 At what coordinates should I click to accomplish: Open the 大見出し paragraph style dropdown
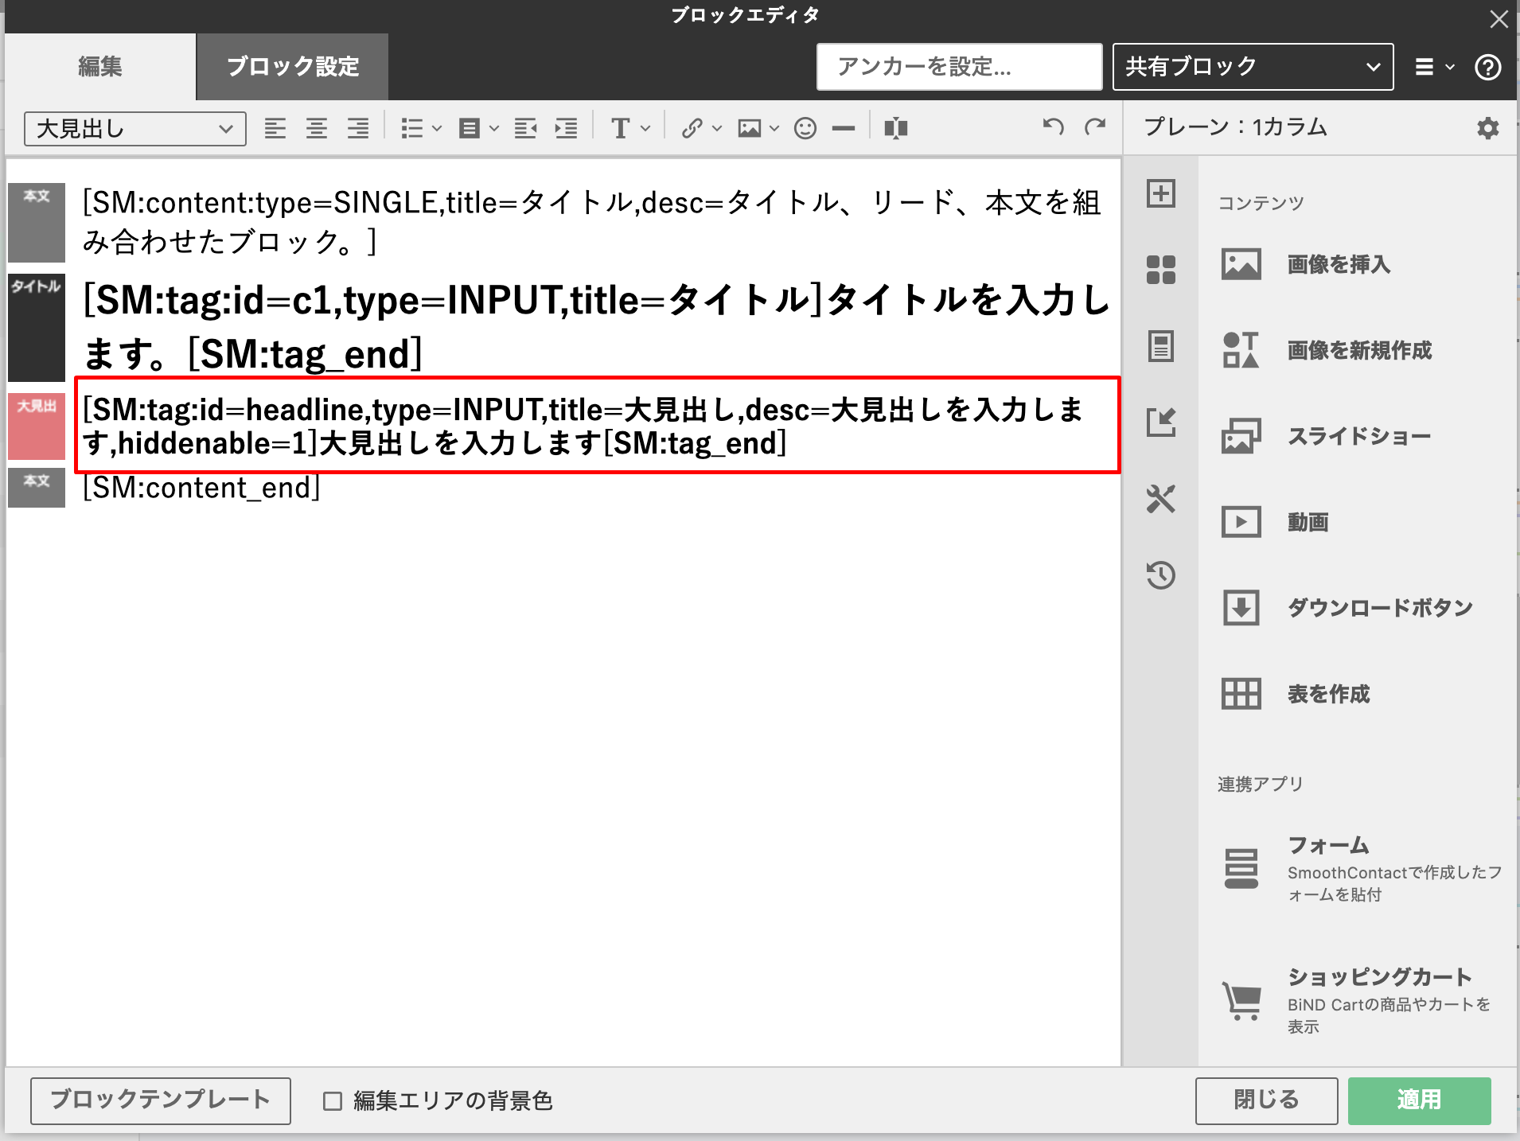point(135,129)
